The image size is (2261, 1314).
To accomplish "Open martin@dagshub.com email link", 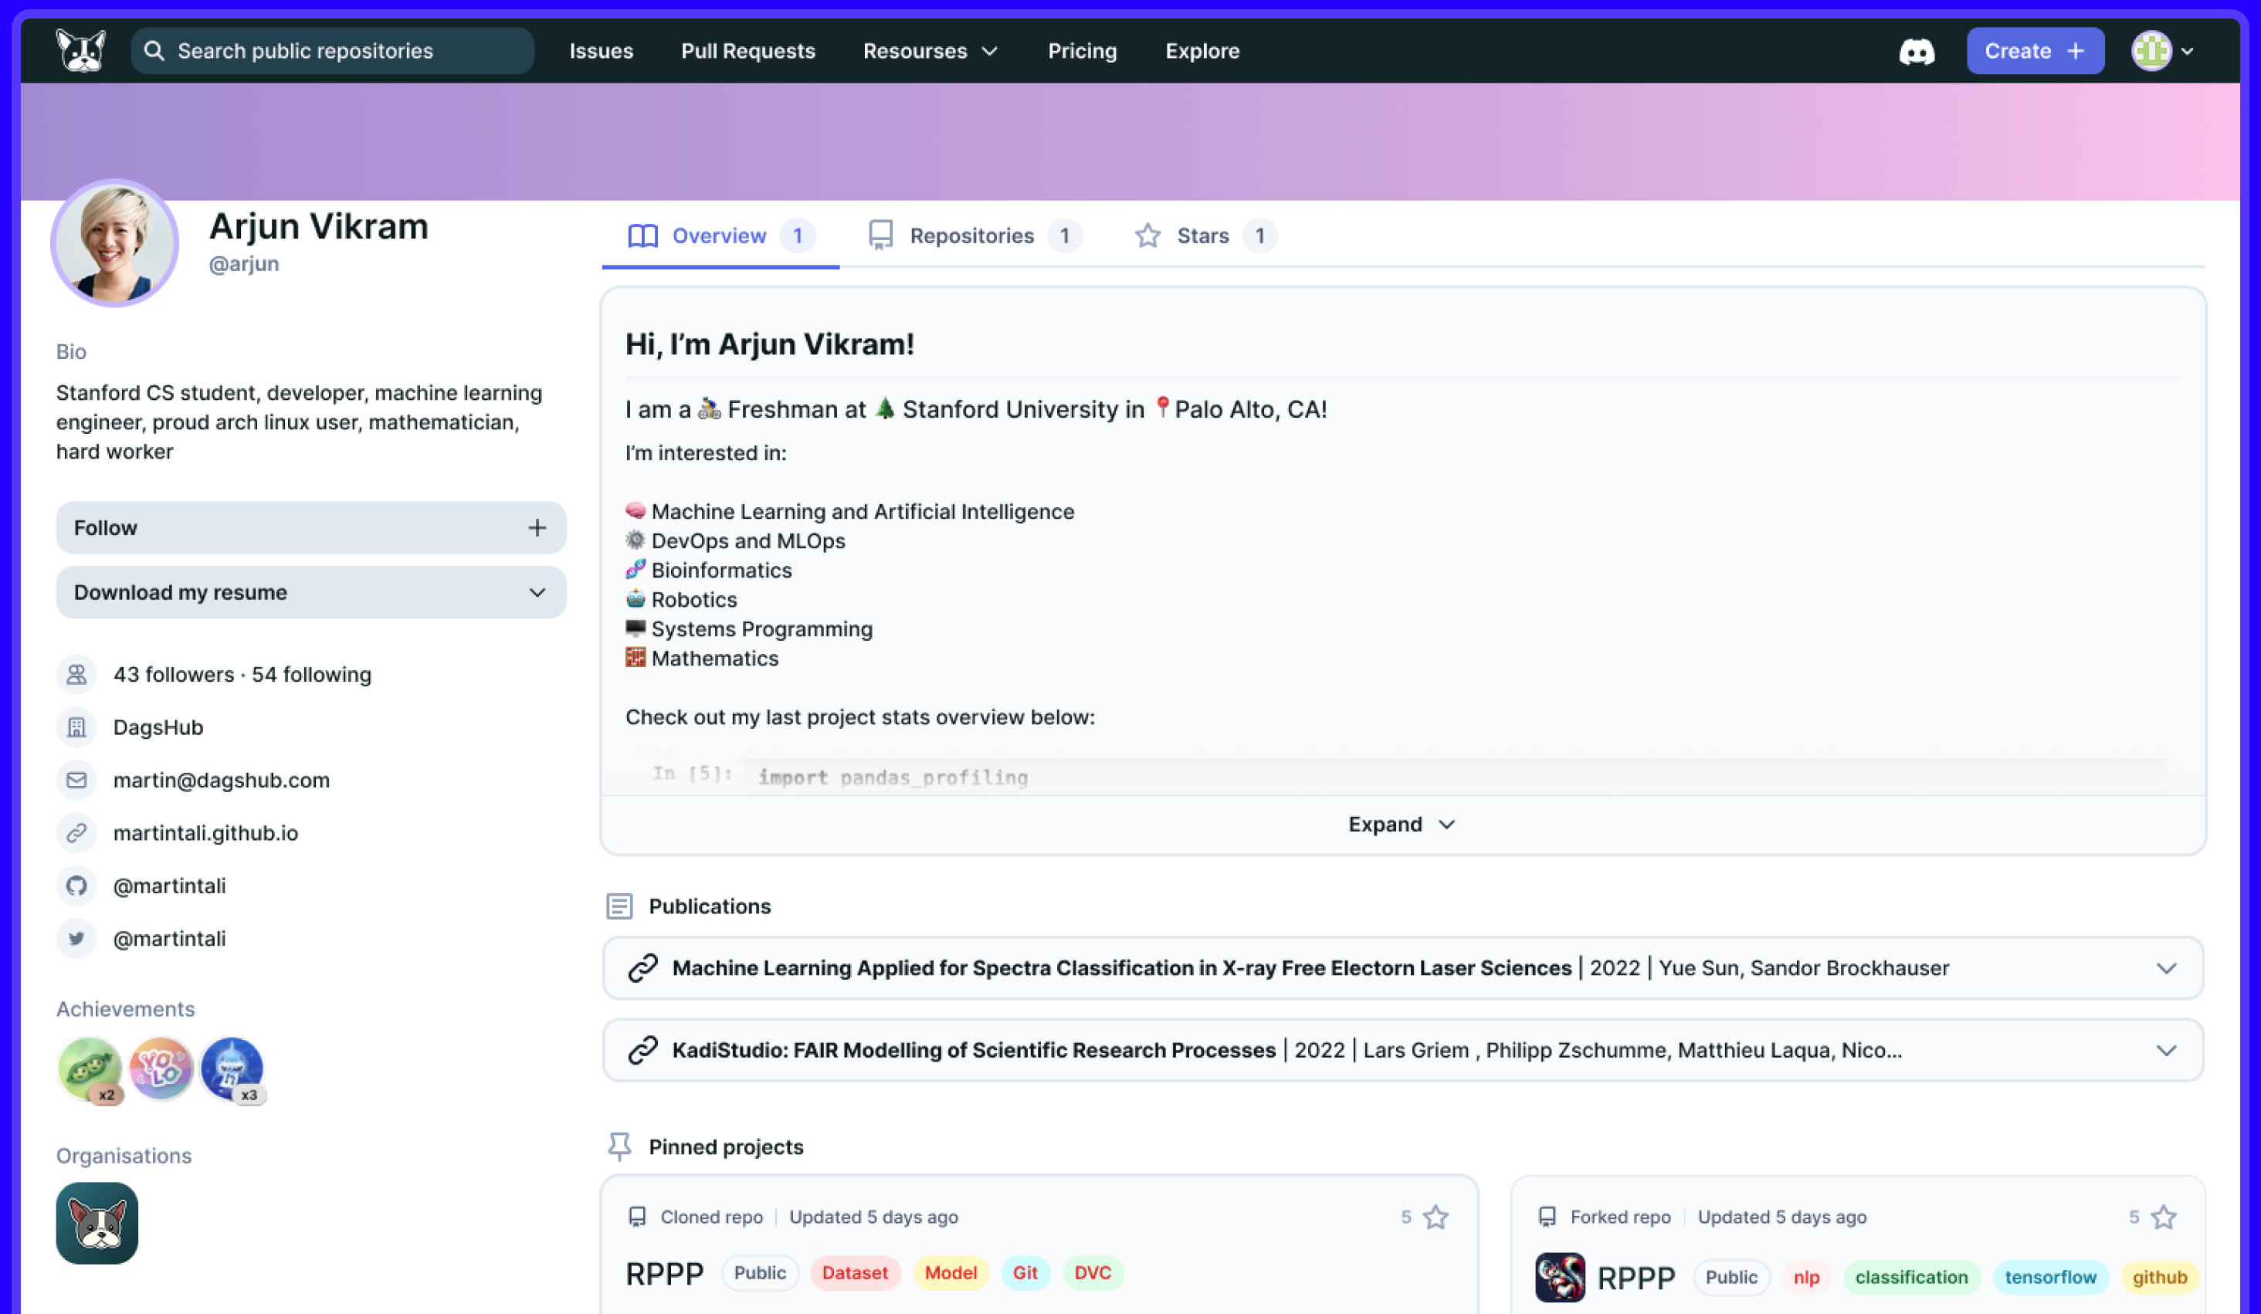I will click(x=221, y=781).
